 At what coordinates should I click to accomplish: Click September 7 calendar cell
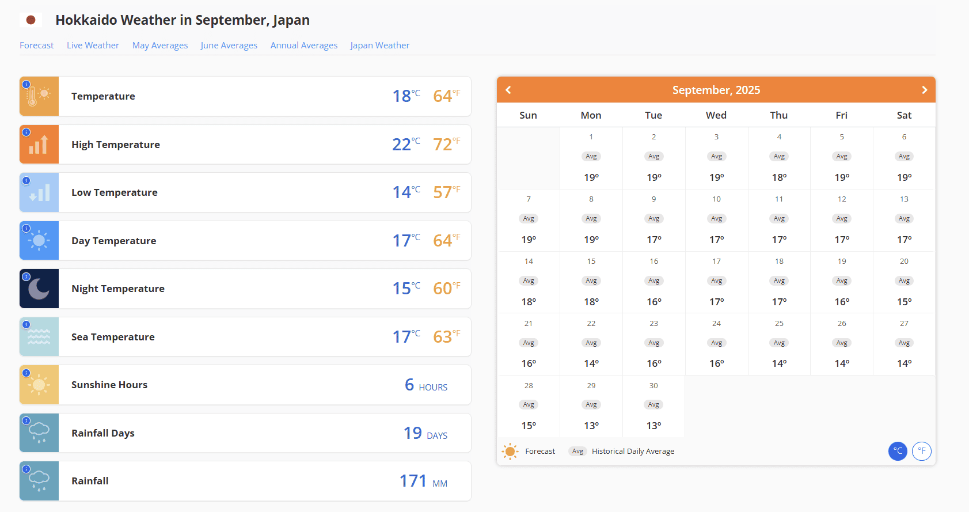point(529,221)
